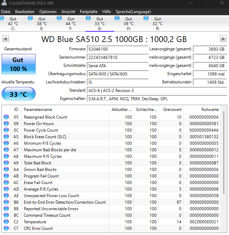The image size is (229, 235).
Task: Click the 33 °C temperature button
Action: [x=19, y=94]
